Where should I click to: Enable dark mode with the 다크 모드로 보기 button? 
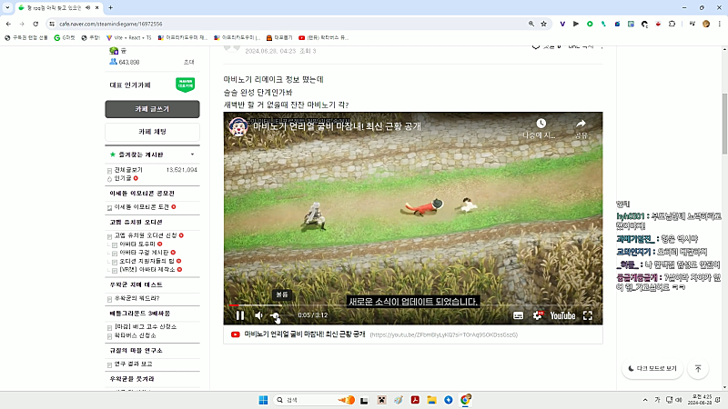[x=652, y=368]
